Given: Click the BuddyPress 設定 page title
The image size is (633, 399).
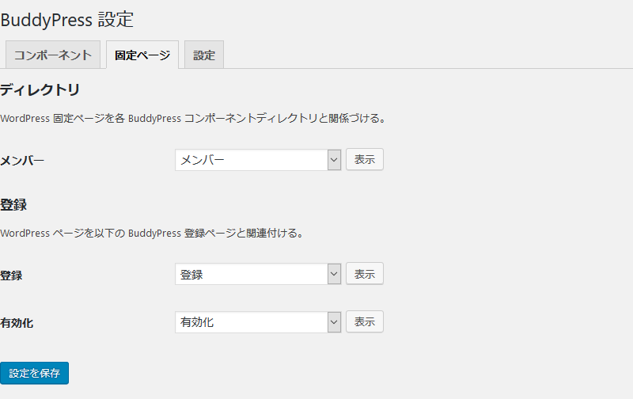Looking at the screenshot, I should click(67, 20).
